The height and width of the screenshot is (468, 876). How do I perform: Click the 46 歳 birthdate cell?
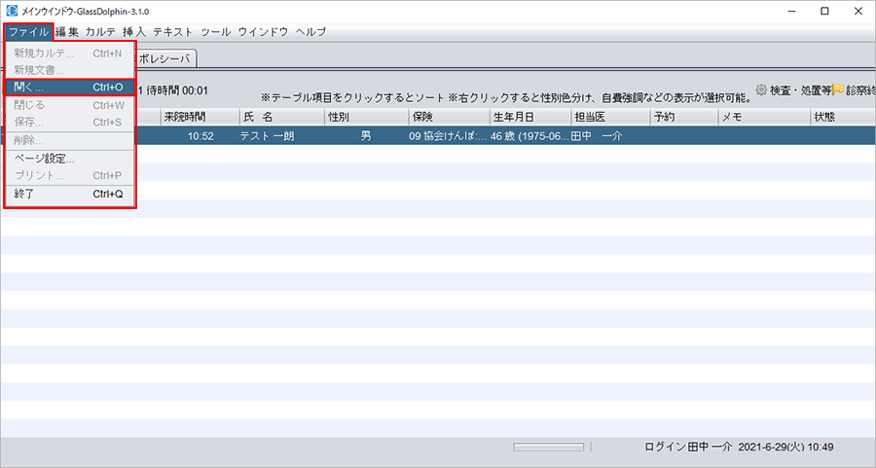[x=529, y=135]
